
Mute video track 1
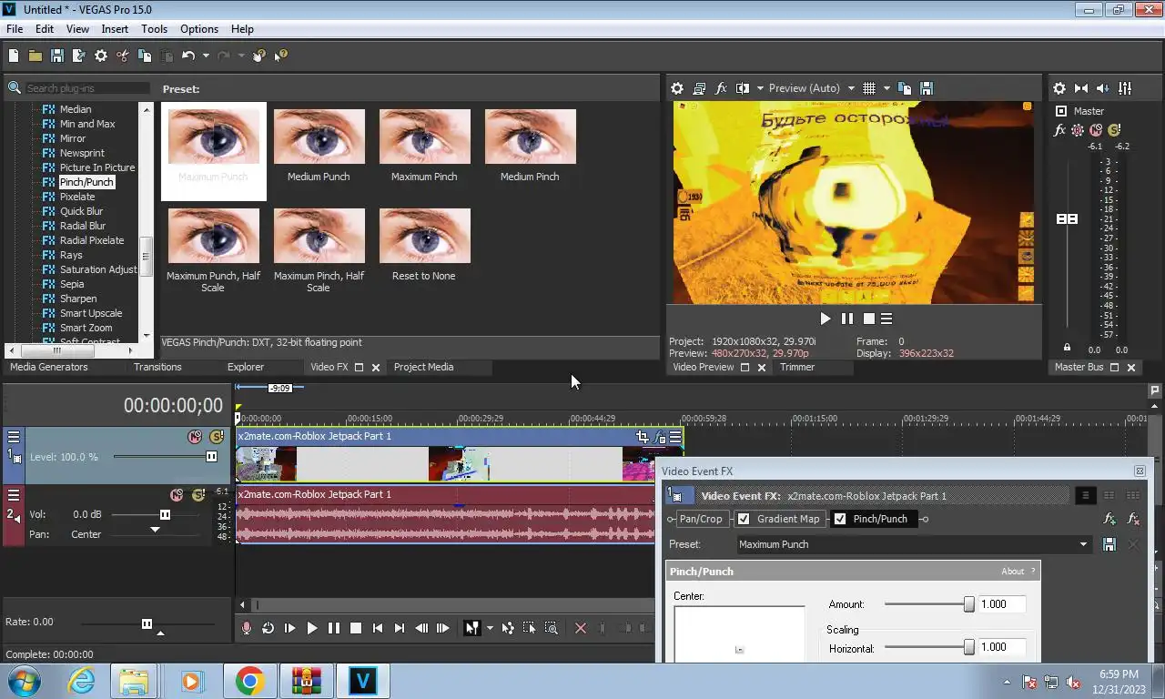[195, 437]
